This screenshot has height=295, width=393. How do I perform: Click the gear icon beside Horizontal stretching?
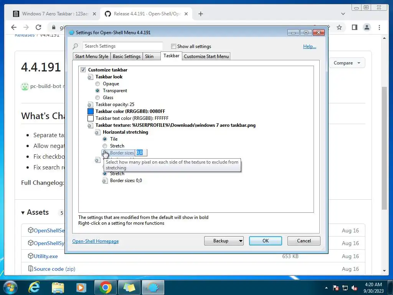(97, 132)
